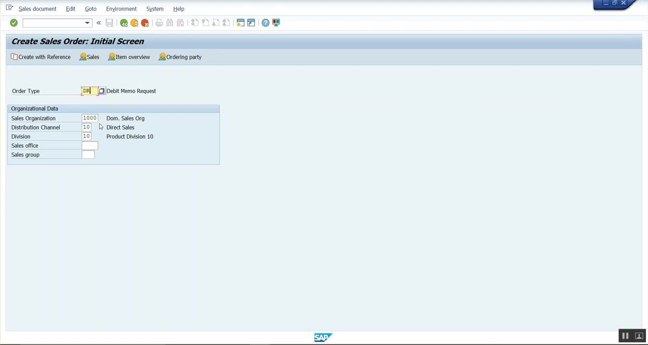This screenshot has height=345, width=648.
Task: Minimize the SAP window
Action: coord(606,4)
